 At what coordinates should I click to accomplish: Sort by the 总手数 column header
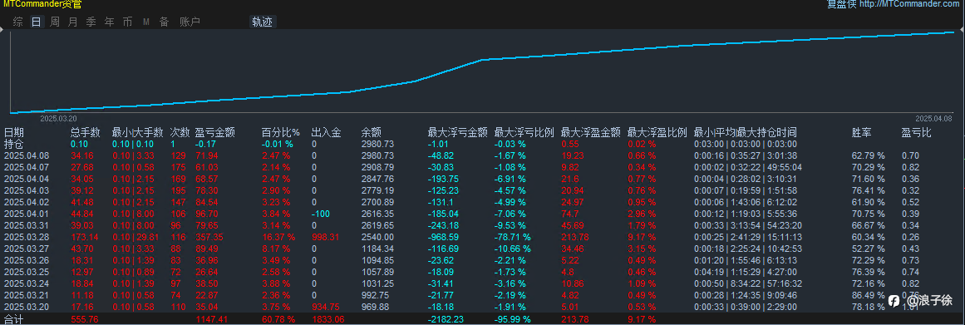pos(85,132)
